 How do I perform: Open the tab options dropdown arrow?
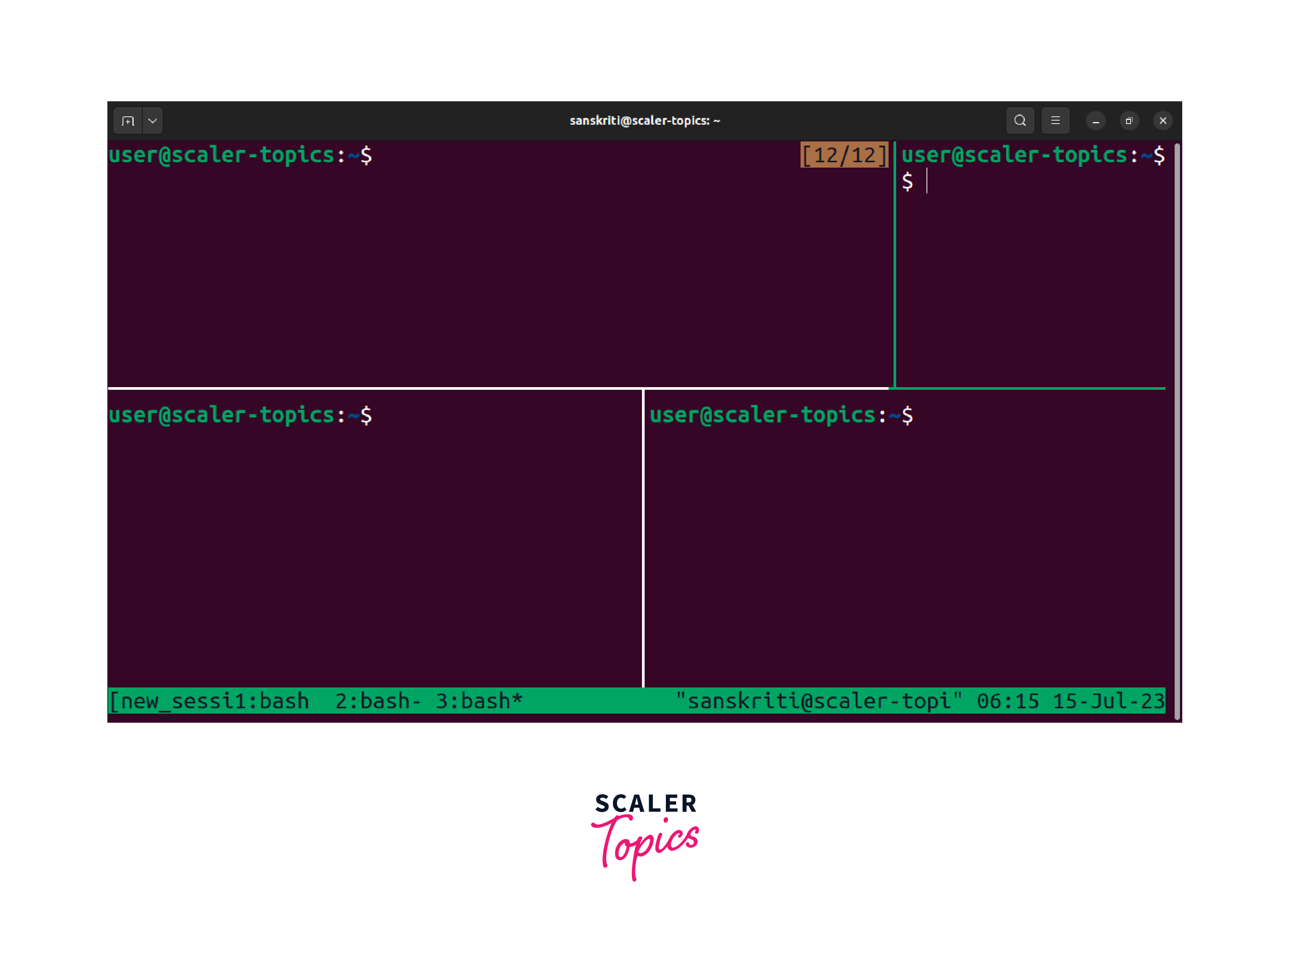click(x=153, y=121)
